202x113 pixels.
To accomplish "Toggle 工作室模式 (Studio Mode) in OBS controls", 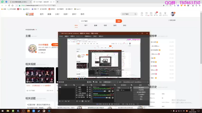I will tap(141, 95).
